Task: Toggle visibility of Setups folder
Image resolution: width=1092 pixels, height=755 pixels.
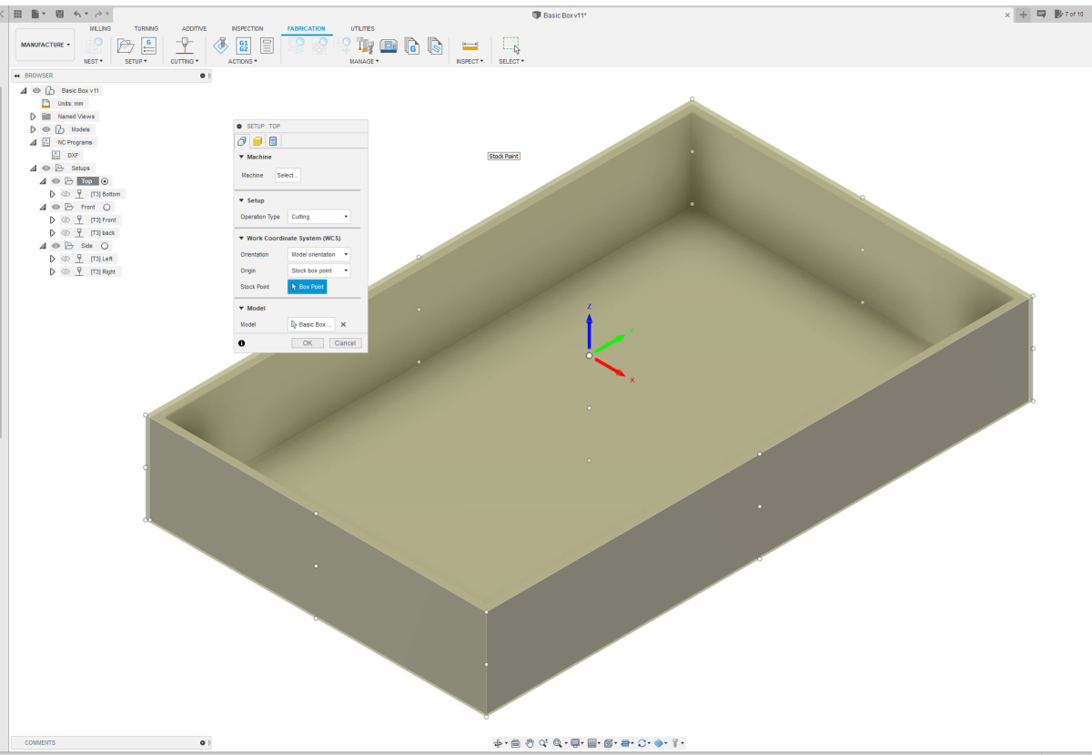Action: click(x=45, y=168)
